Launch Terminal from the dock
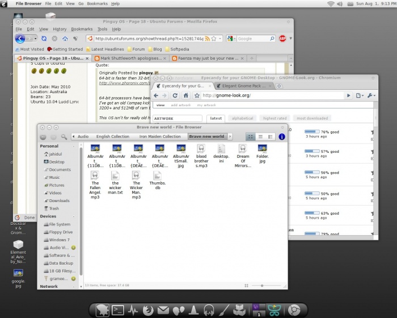 coord(117,310)
